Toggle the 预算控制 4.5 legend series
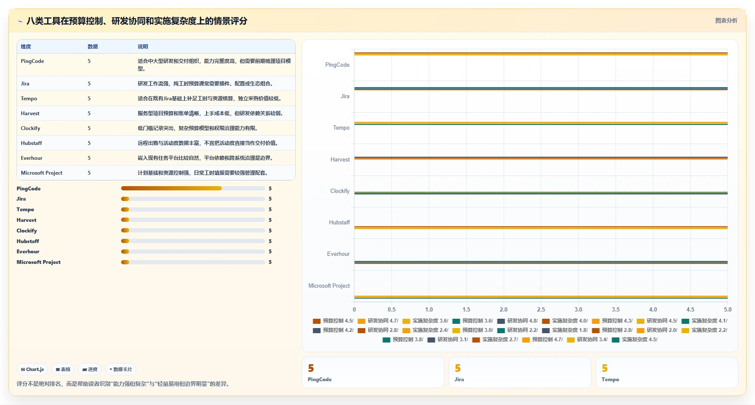 [333, 321]
